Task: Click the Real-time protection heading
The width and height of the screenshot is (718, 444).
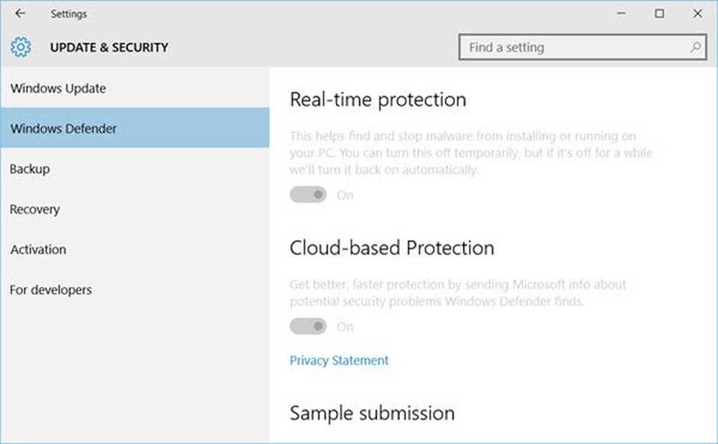Action: [x=378, y=99]
